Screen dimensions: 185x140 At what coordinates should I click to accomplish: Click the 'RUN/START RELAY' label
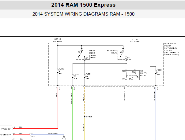112,52
